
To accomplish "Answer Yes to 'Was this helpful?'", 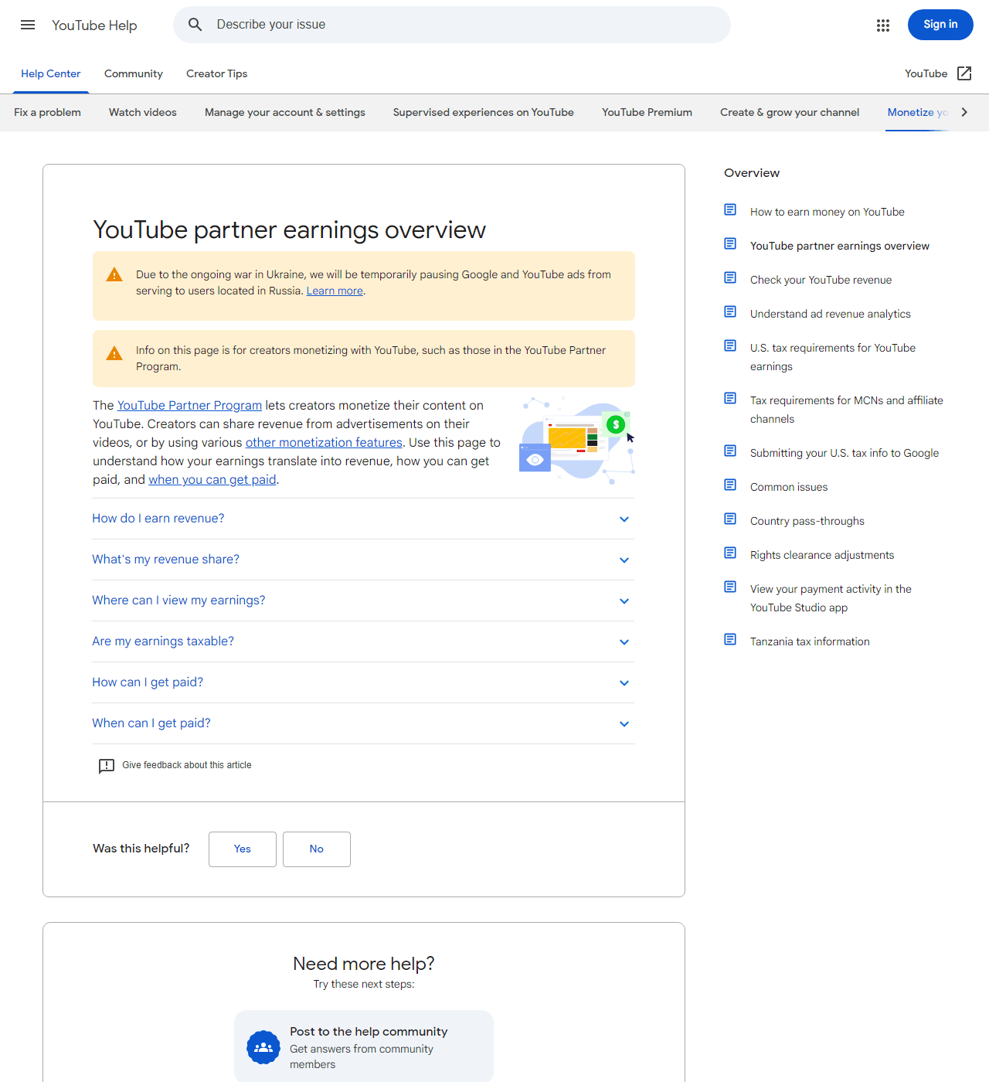I will point(243,849).
